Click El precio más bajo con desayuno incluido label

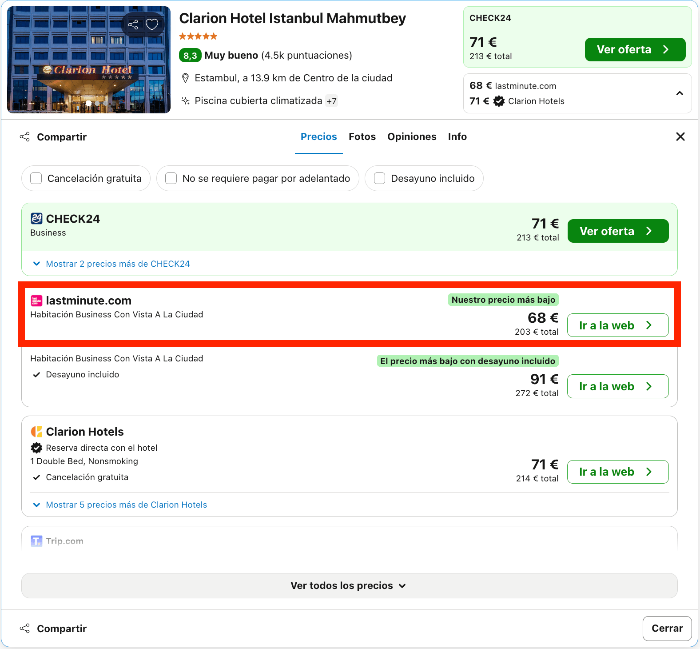click(x=468, y=361)
